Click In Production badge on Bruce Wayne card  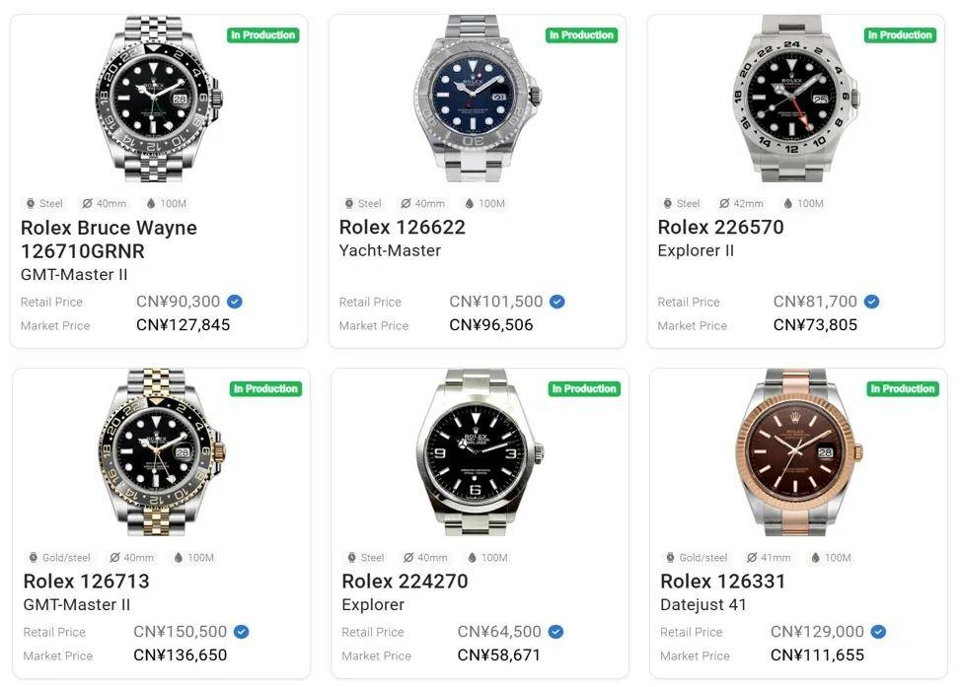click(x=262, y=34)
